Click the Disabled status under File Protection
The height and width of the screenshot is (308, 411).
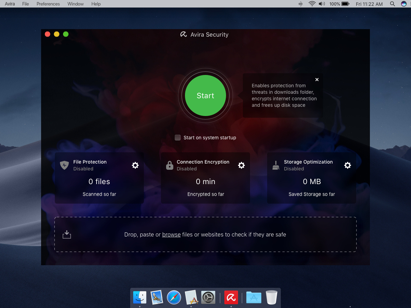[x=83, y=169]
